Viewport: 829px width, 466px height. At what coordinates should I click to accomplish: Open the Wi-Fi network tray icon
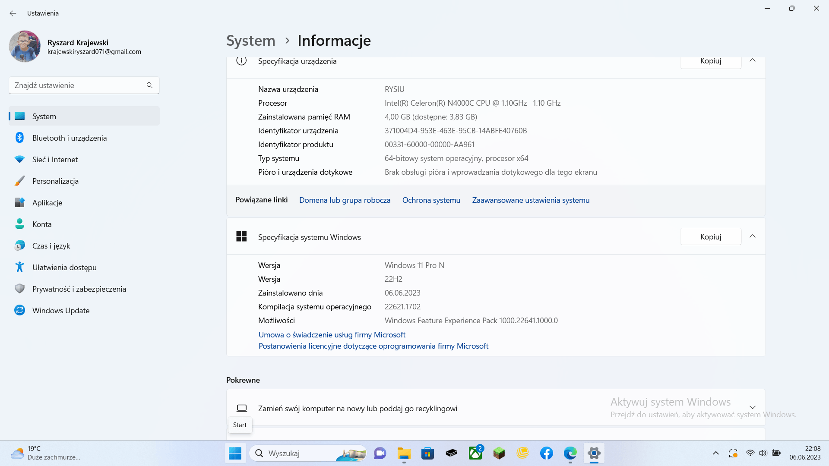pyautogui.click(x=750, y=453)
